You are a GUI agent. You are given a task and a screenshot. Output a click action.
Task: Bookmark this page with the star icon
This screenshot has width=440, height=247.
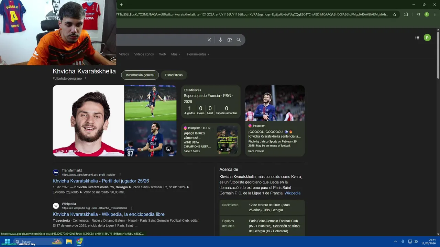tap(395, 14)
